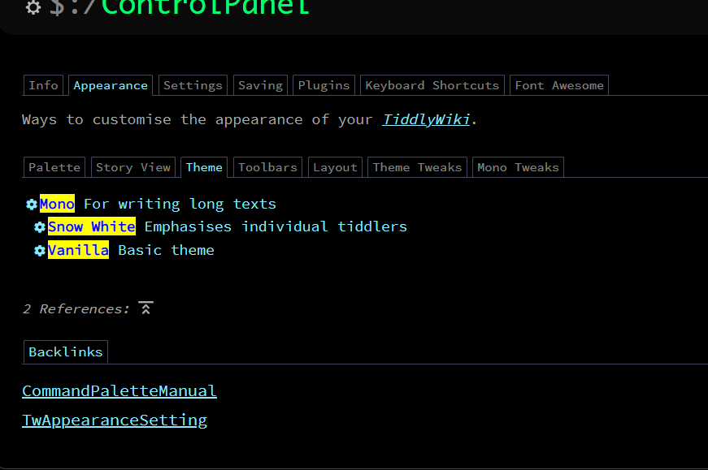Open the Palette sub-tab
The width and height of the screenshot is (708, 470).
coord(54,167)
